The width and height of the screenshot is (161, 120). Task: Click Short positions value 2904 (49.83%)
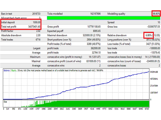point(94,39)
